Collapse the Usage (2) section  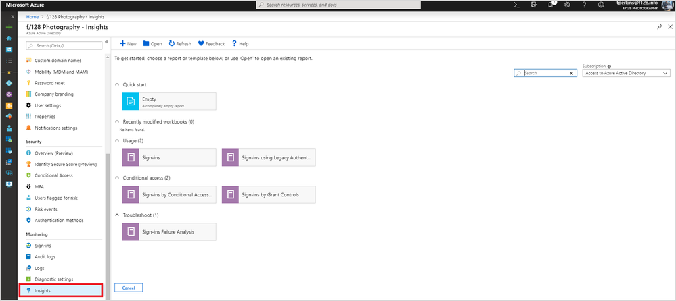[117, 140]
